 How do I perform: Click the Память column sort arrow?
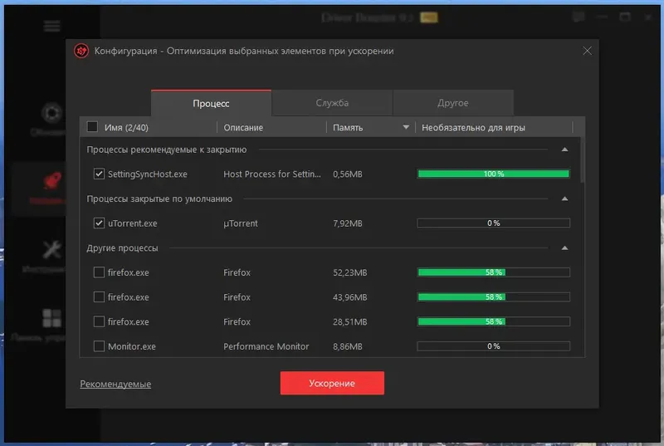coord(406,127)
